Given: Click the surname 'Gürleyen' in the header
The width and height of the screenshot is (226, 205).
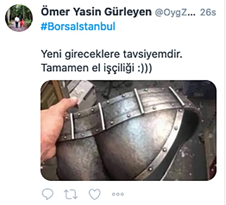Looking at the screenshot, I should (x=128, y=12).
